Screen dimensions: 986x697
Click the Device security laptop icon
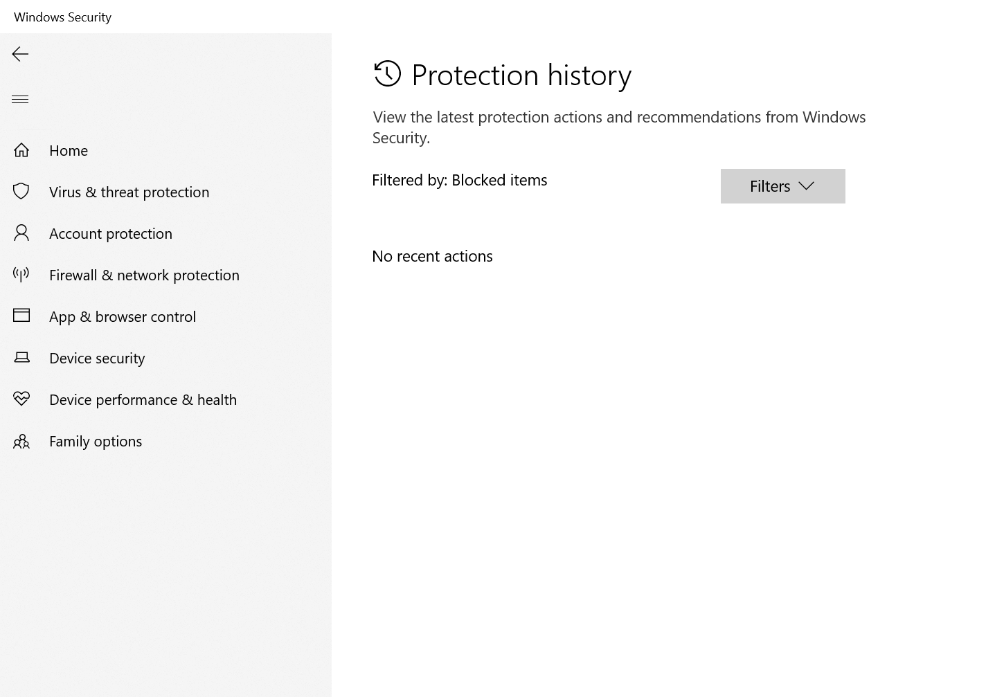[x=21, y=358]
